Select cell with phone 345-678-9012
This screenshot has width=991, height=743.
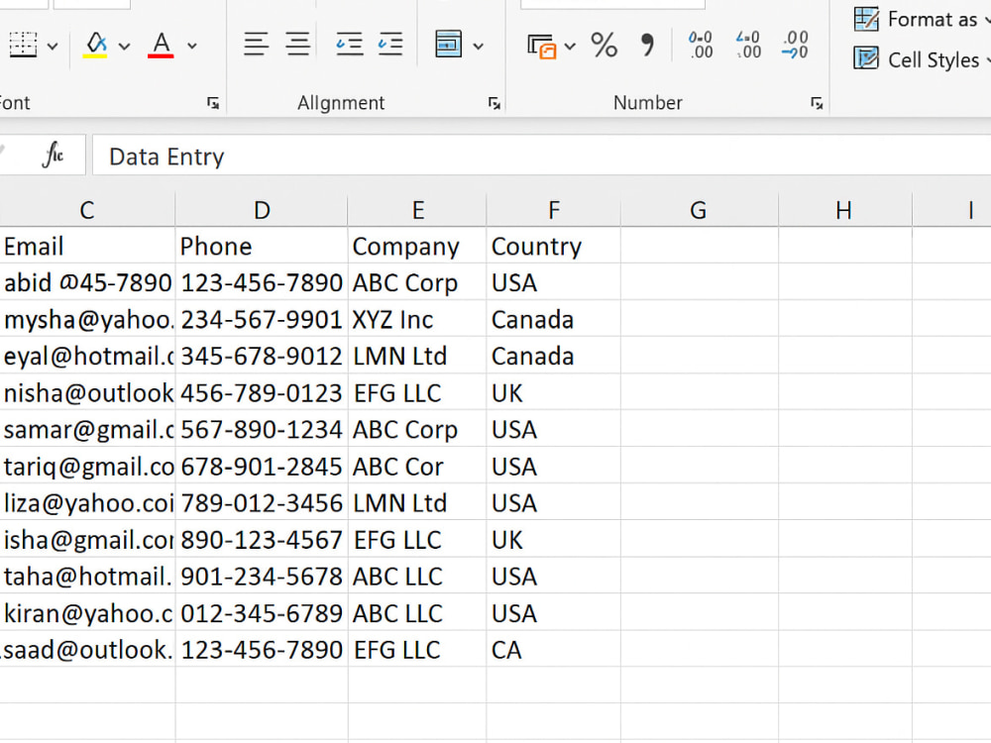click(262, 356)
